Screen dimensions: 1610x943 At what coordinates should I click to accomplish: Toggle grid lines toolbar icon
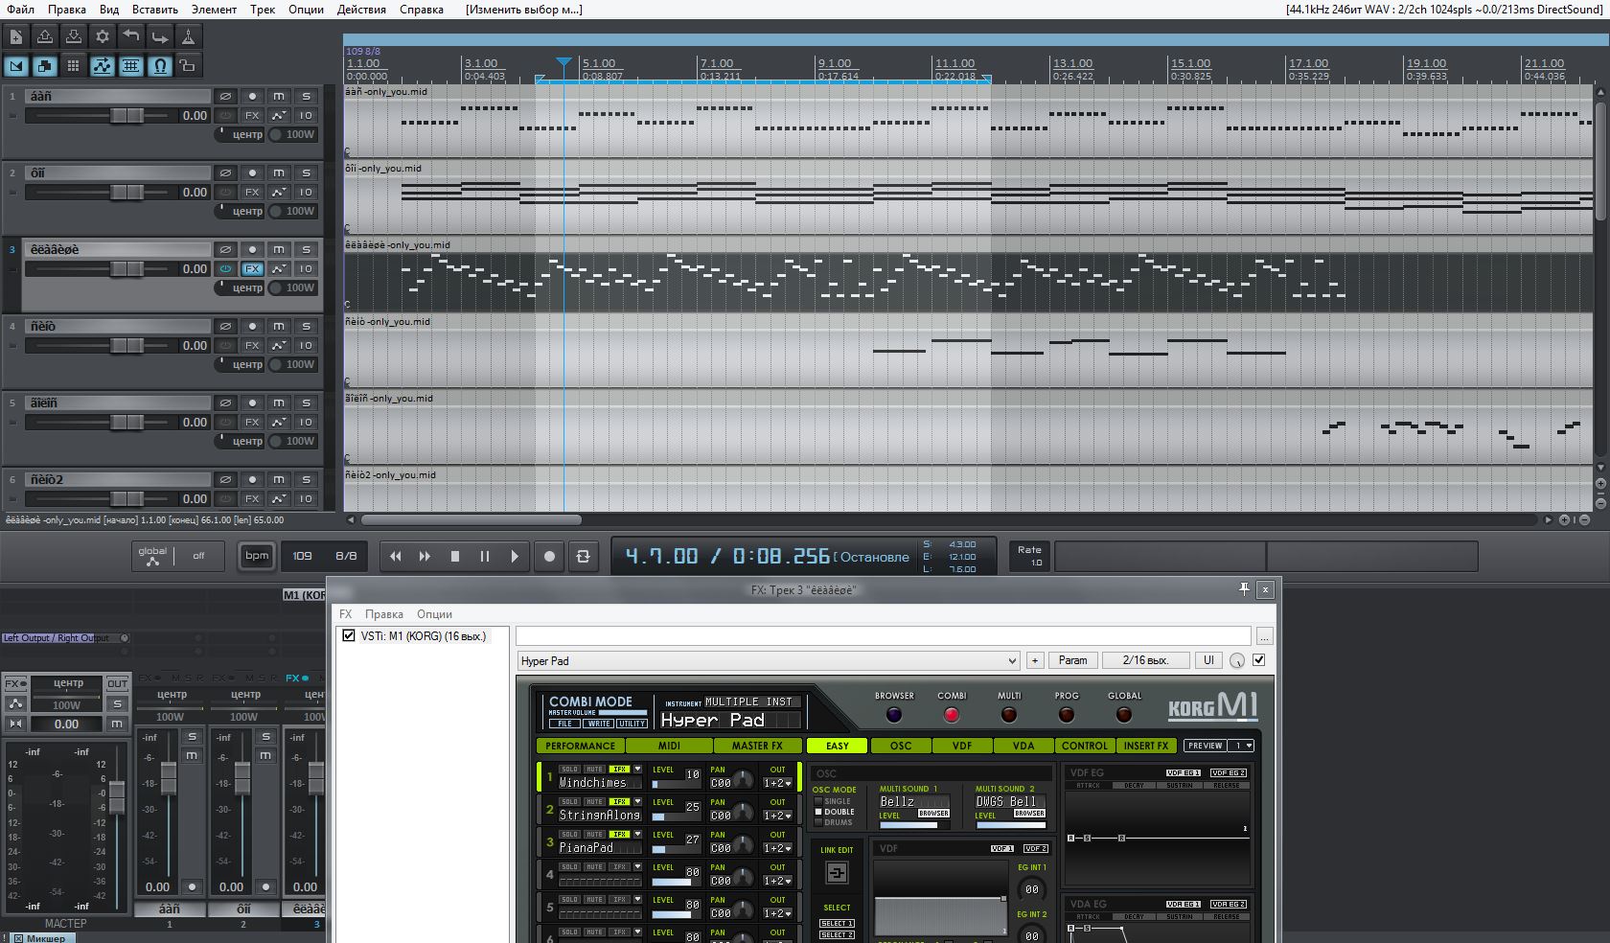click(x=131, y=66)
